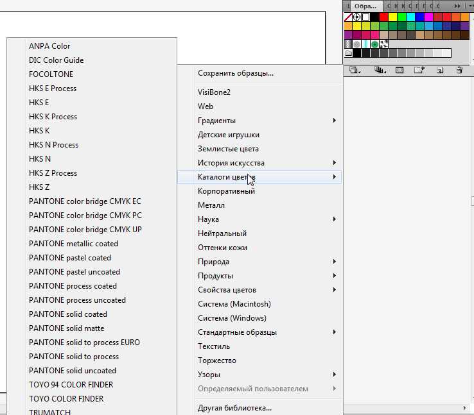
Task: Click New Color Group folder icon
Action: (419, 71)
